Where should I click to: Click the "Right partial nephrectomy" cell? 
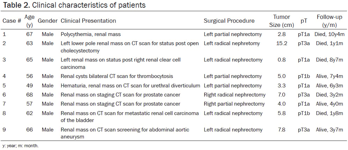point(234,104)
